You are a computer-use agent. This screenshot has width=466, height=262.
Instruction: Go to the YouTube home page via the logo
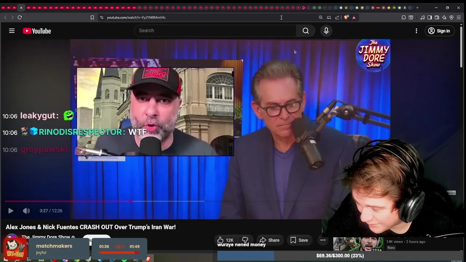[x=37, y=31]
